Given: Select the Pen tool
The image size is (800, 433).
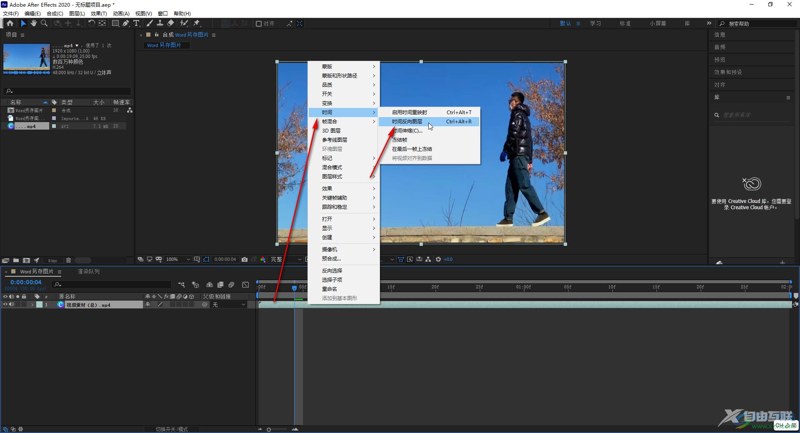Looking at the screenshot, I should (x=125, y=23).
